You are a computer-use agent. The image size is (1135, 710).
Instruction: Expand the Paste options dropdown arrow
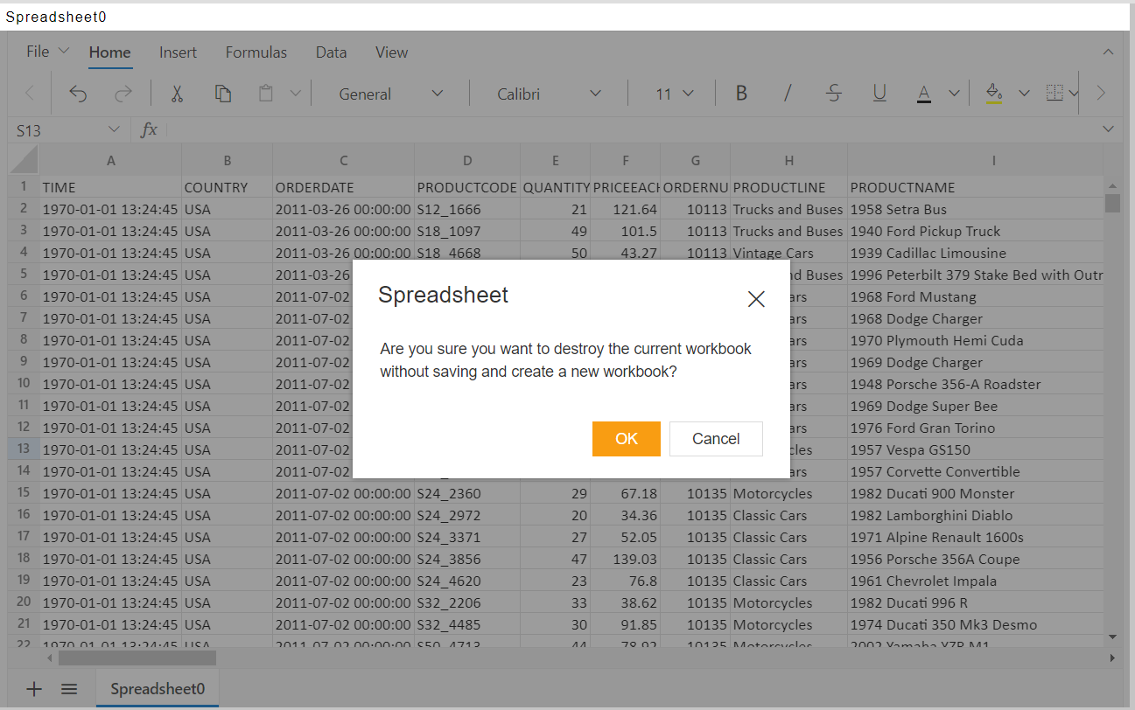(295, 94)
